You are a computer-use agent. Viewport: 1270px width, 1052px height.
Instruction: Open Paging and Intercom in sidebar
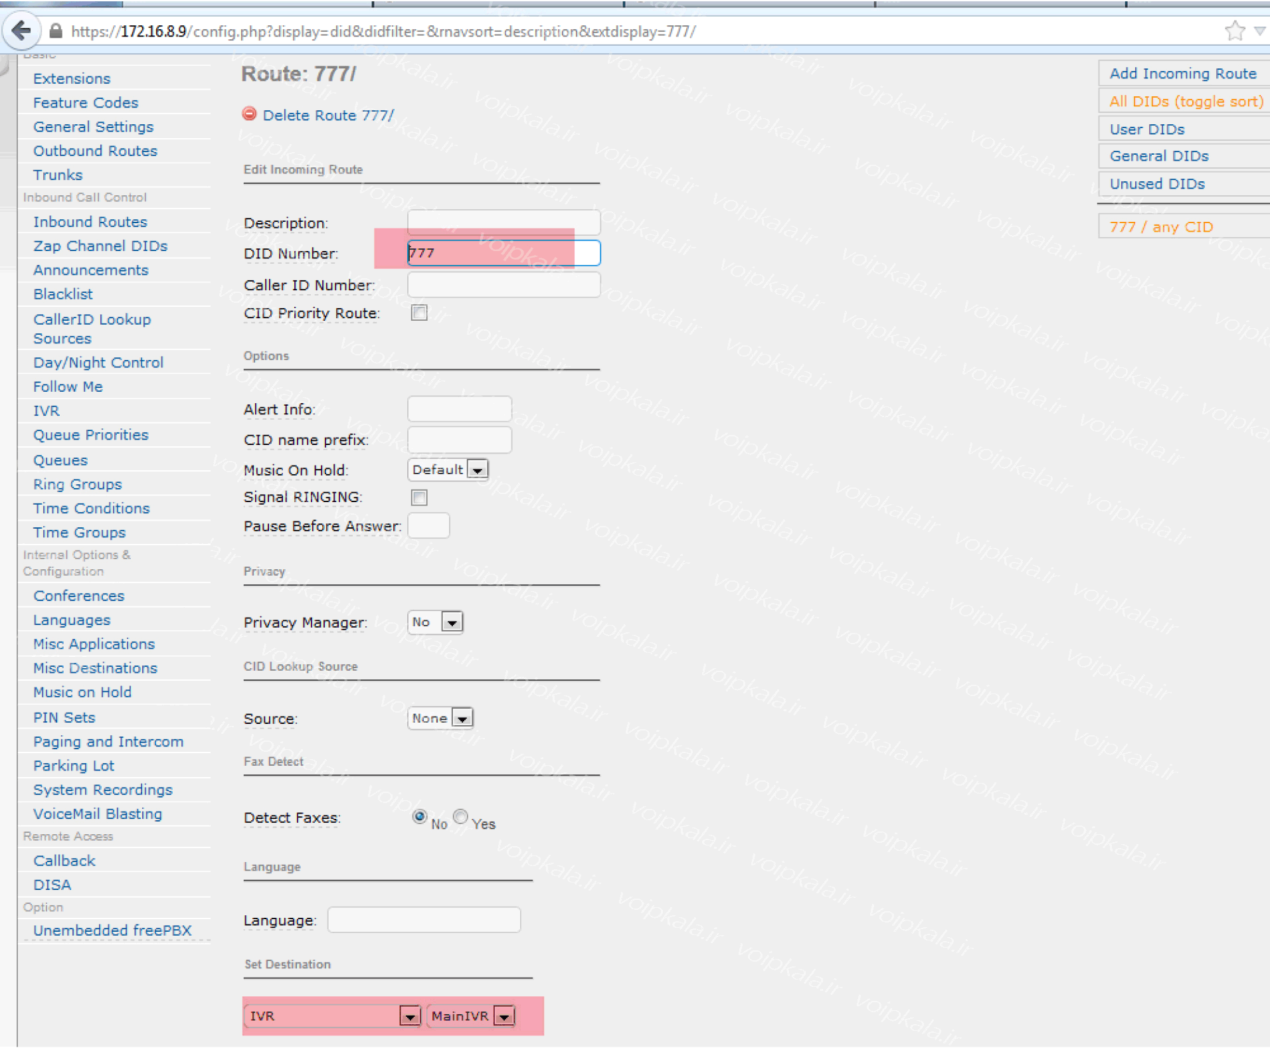pos(108,742)
